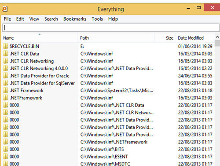220x166 pixels.
Task: Select the .NET Data Provider for SqlServer entry
Action: point(42,83)
